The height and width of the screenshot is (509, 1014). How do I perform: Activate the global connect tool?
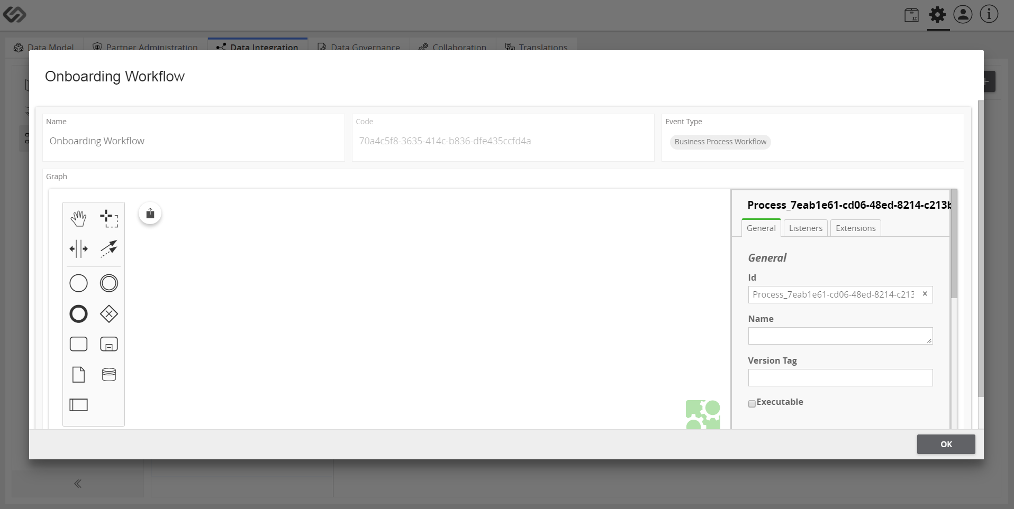click(109, 248)
